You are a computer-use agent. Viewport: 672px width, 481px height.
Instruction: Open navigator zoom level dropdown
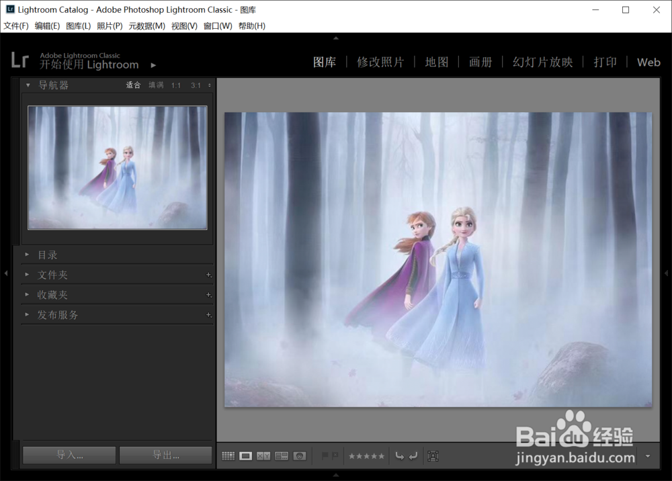pyautogui.click(x=210, y=85)
